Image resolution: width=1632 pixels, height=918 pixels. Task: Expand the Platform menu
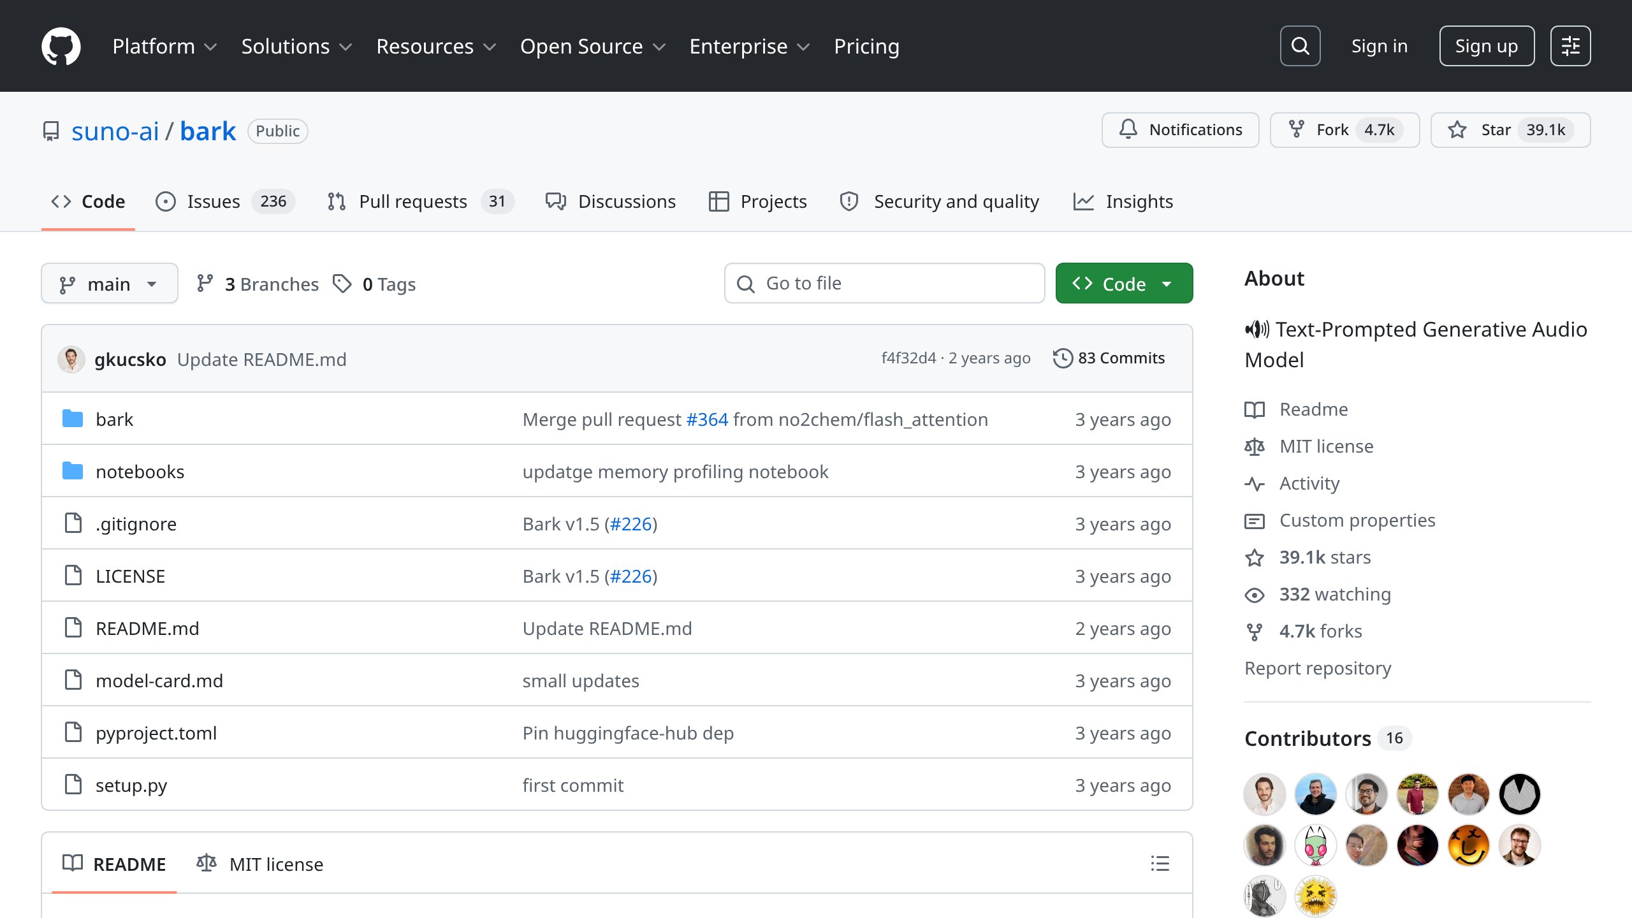tap(164, 47)
